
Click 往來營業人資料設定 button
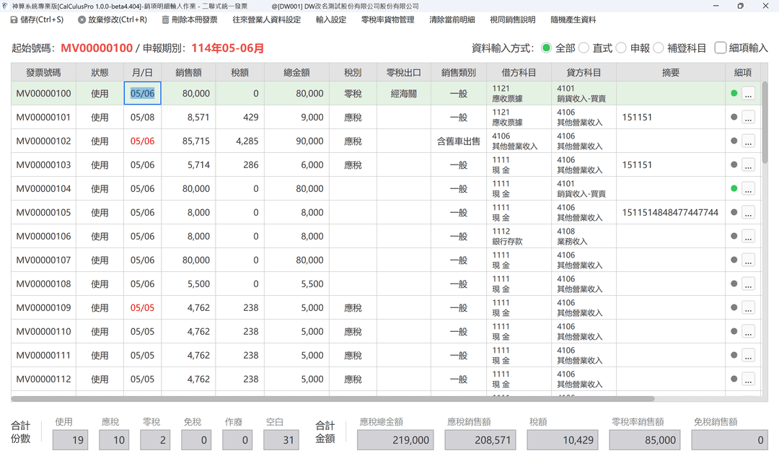(x=266, y=20)
